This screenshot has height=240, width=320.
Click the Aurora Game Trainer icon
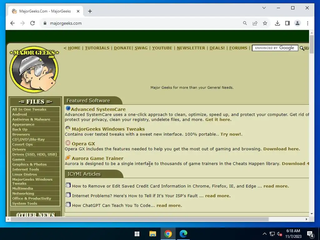[68, 157]
